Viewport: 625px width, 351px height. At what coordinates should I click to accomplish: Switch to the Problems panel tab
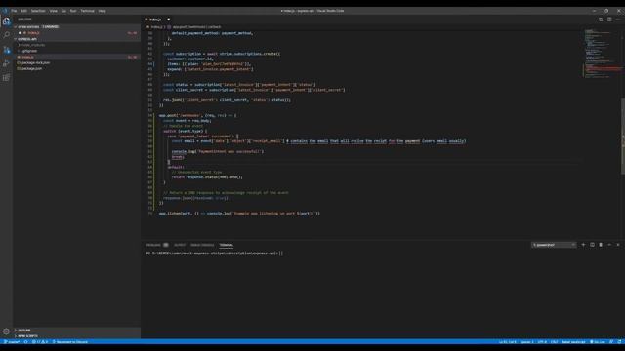tap(156, 245)
